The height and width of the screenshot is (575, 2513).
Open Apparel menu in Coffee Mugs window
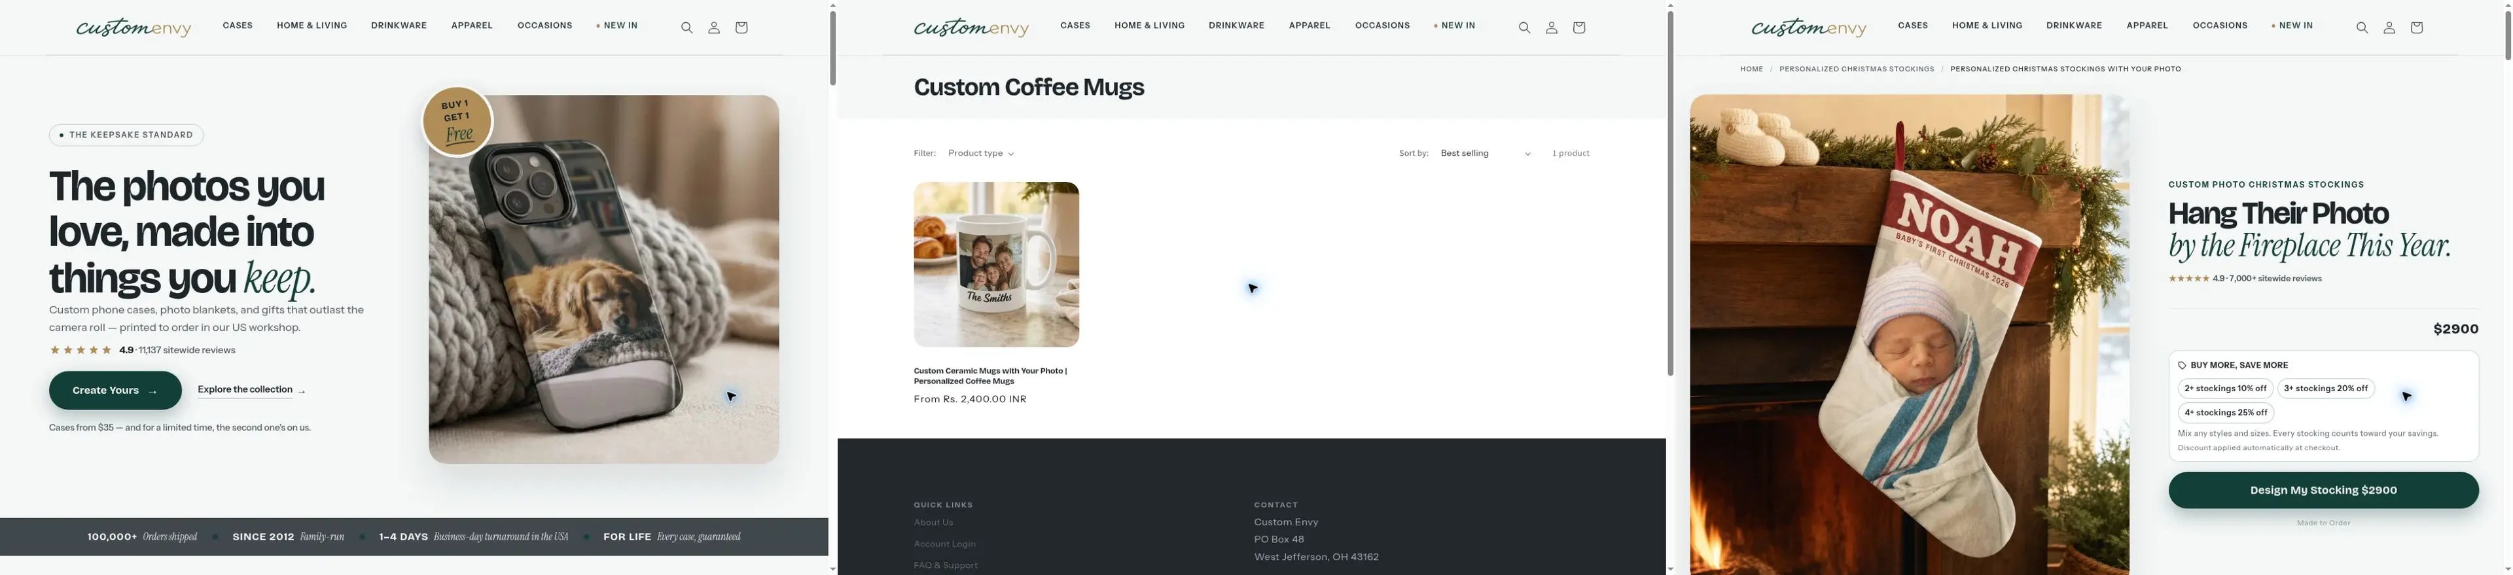(x=1310, y=26)
